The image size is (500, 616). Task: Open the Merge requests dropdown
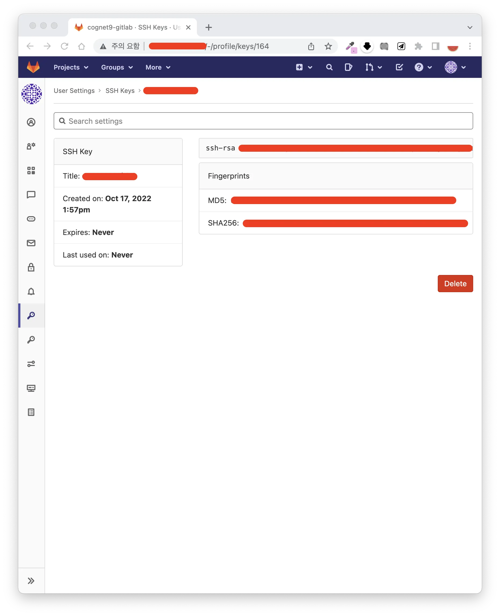[x=374, y=67]
